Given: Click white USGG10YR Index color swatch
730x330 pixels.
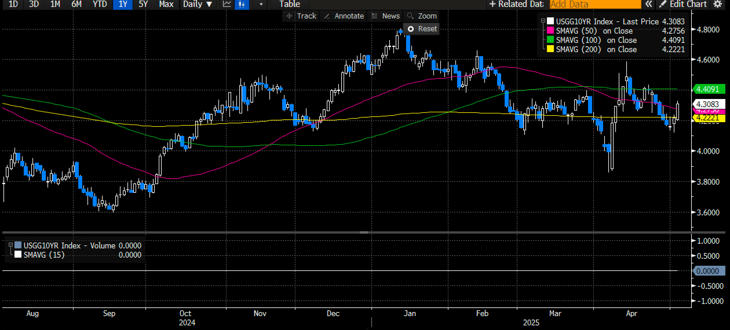Looking at the screenshot, I should point(550,21).
